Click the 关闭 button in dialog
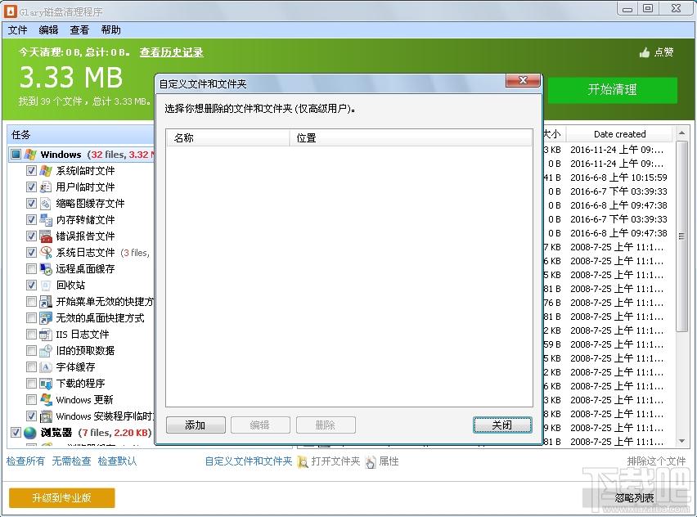 point(502,425)
